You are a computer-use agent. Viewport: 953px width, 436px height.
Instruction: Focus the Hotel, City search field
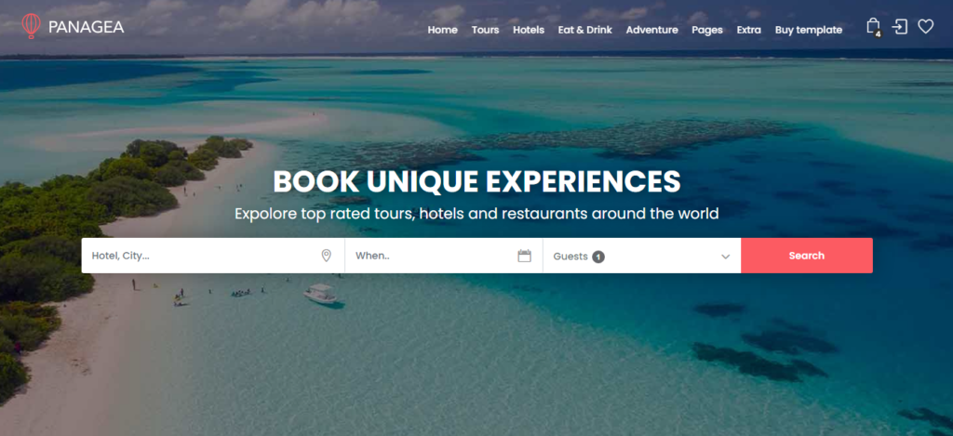click(213, 256)
